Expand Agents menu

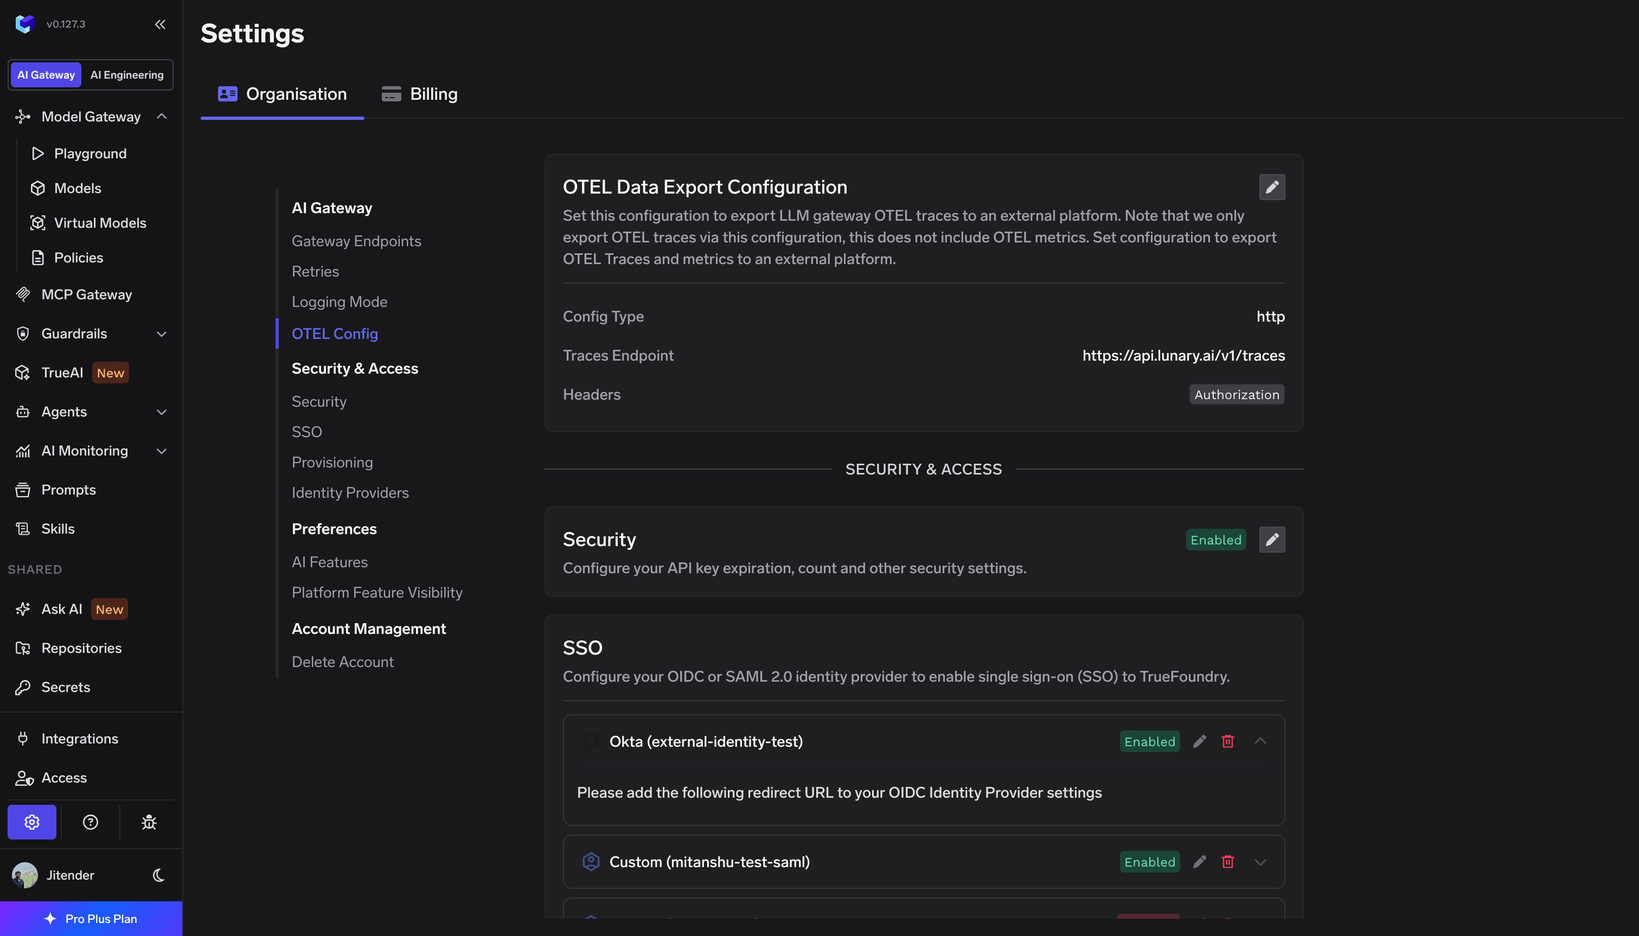point(161,412)
